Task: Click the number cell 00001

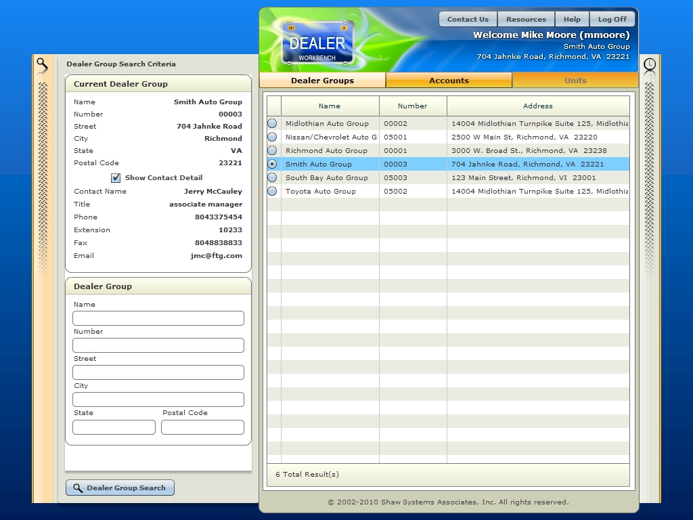Action: click(x=395, y=151)
